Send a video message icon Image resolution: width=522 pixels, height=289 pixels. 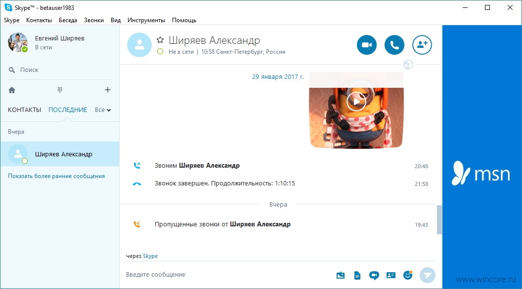[x=374, y=275]
